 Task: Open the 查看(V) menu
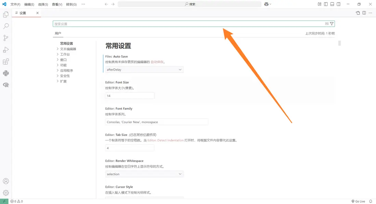pos(57,4)
